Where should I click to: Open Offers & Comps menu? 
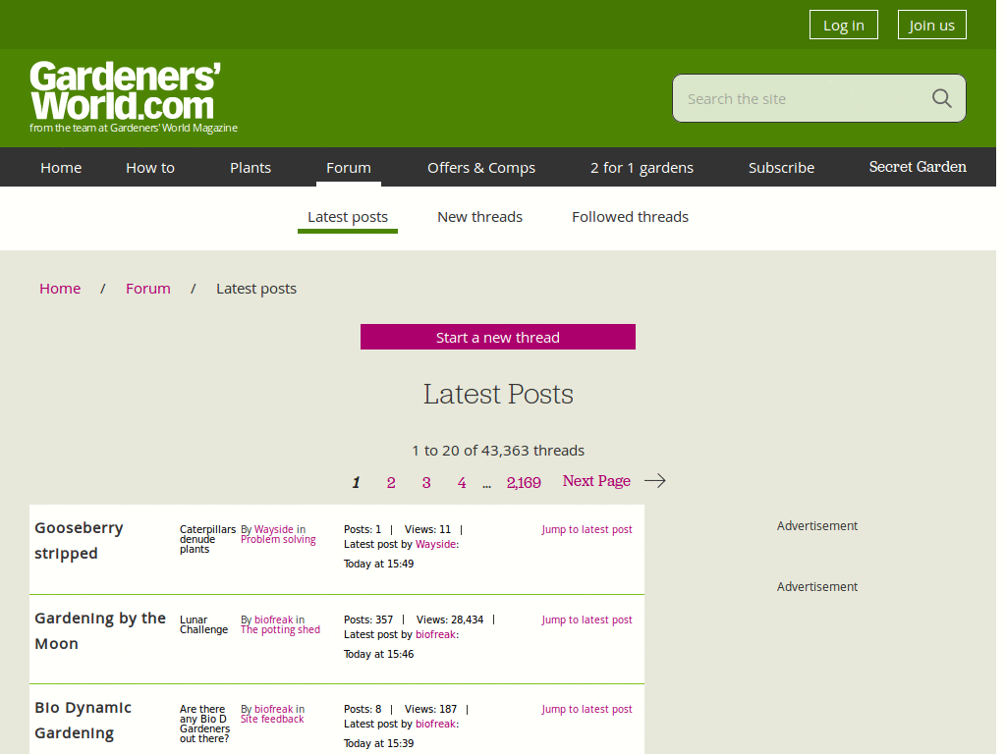(481, 167)
